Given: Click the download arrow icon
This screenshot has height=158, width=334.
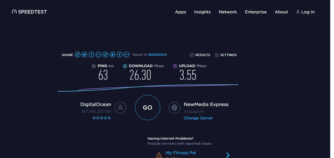Looking at the screenshot, I should [125, 66].
